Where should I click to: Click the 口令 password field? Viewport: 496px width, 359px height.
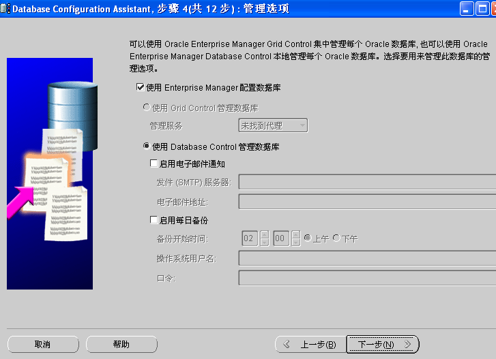tap(367, 278)
